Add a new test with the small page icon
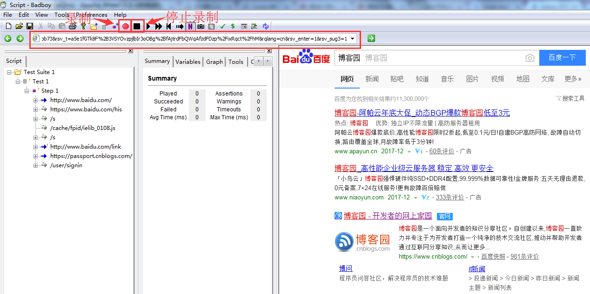The image size is (590, 294). click(x=104, y=27)
